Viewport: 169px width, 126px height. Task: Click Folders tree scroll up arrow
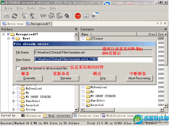tap(76, 34)
